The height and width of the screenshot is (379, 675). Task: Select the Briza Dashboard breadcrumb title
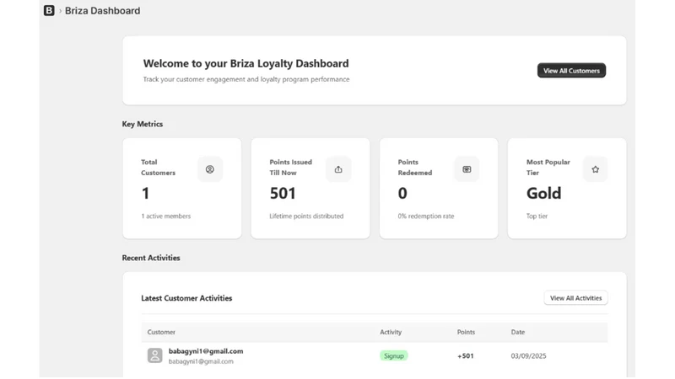point(102,11)
